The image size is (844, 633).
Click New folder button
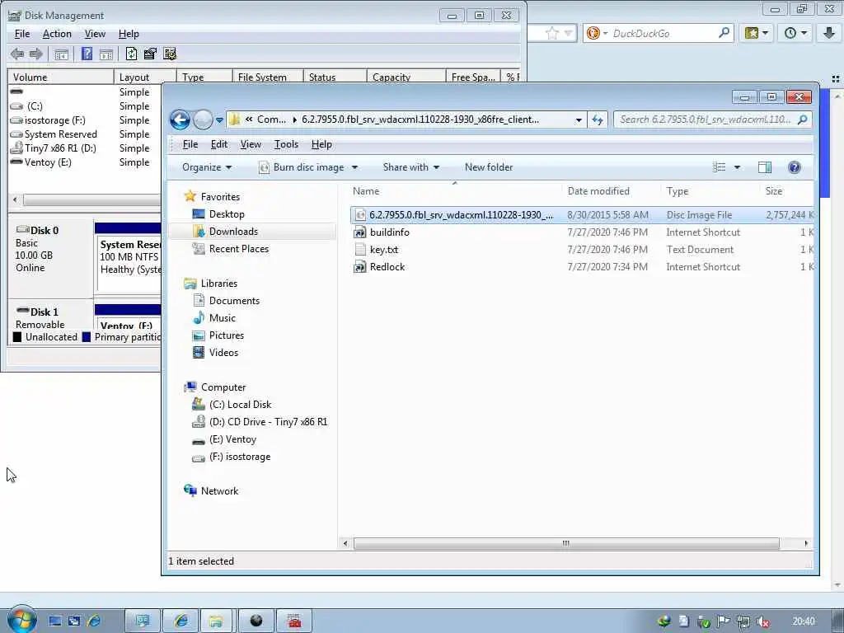(x=489, y=167)
